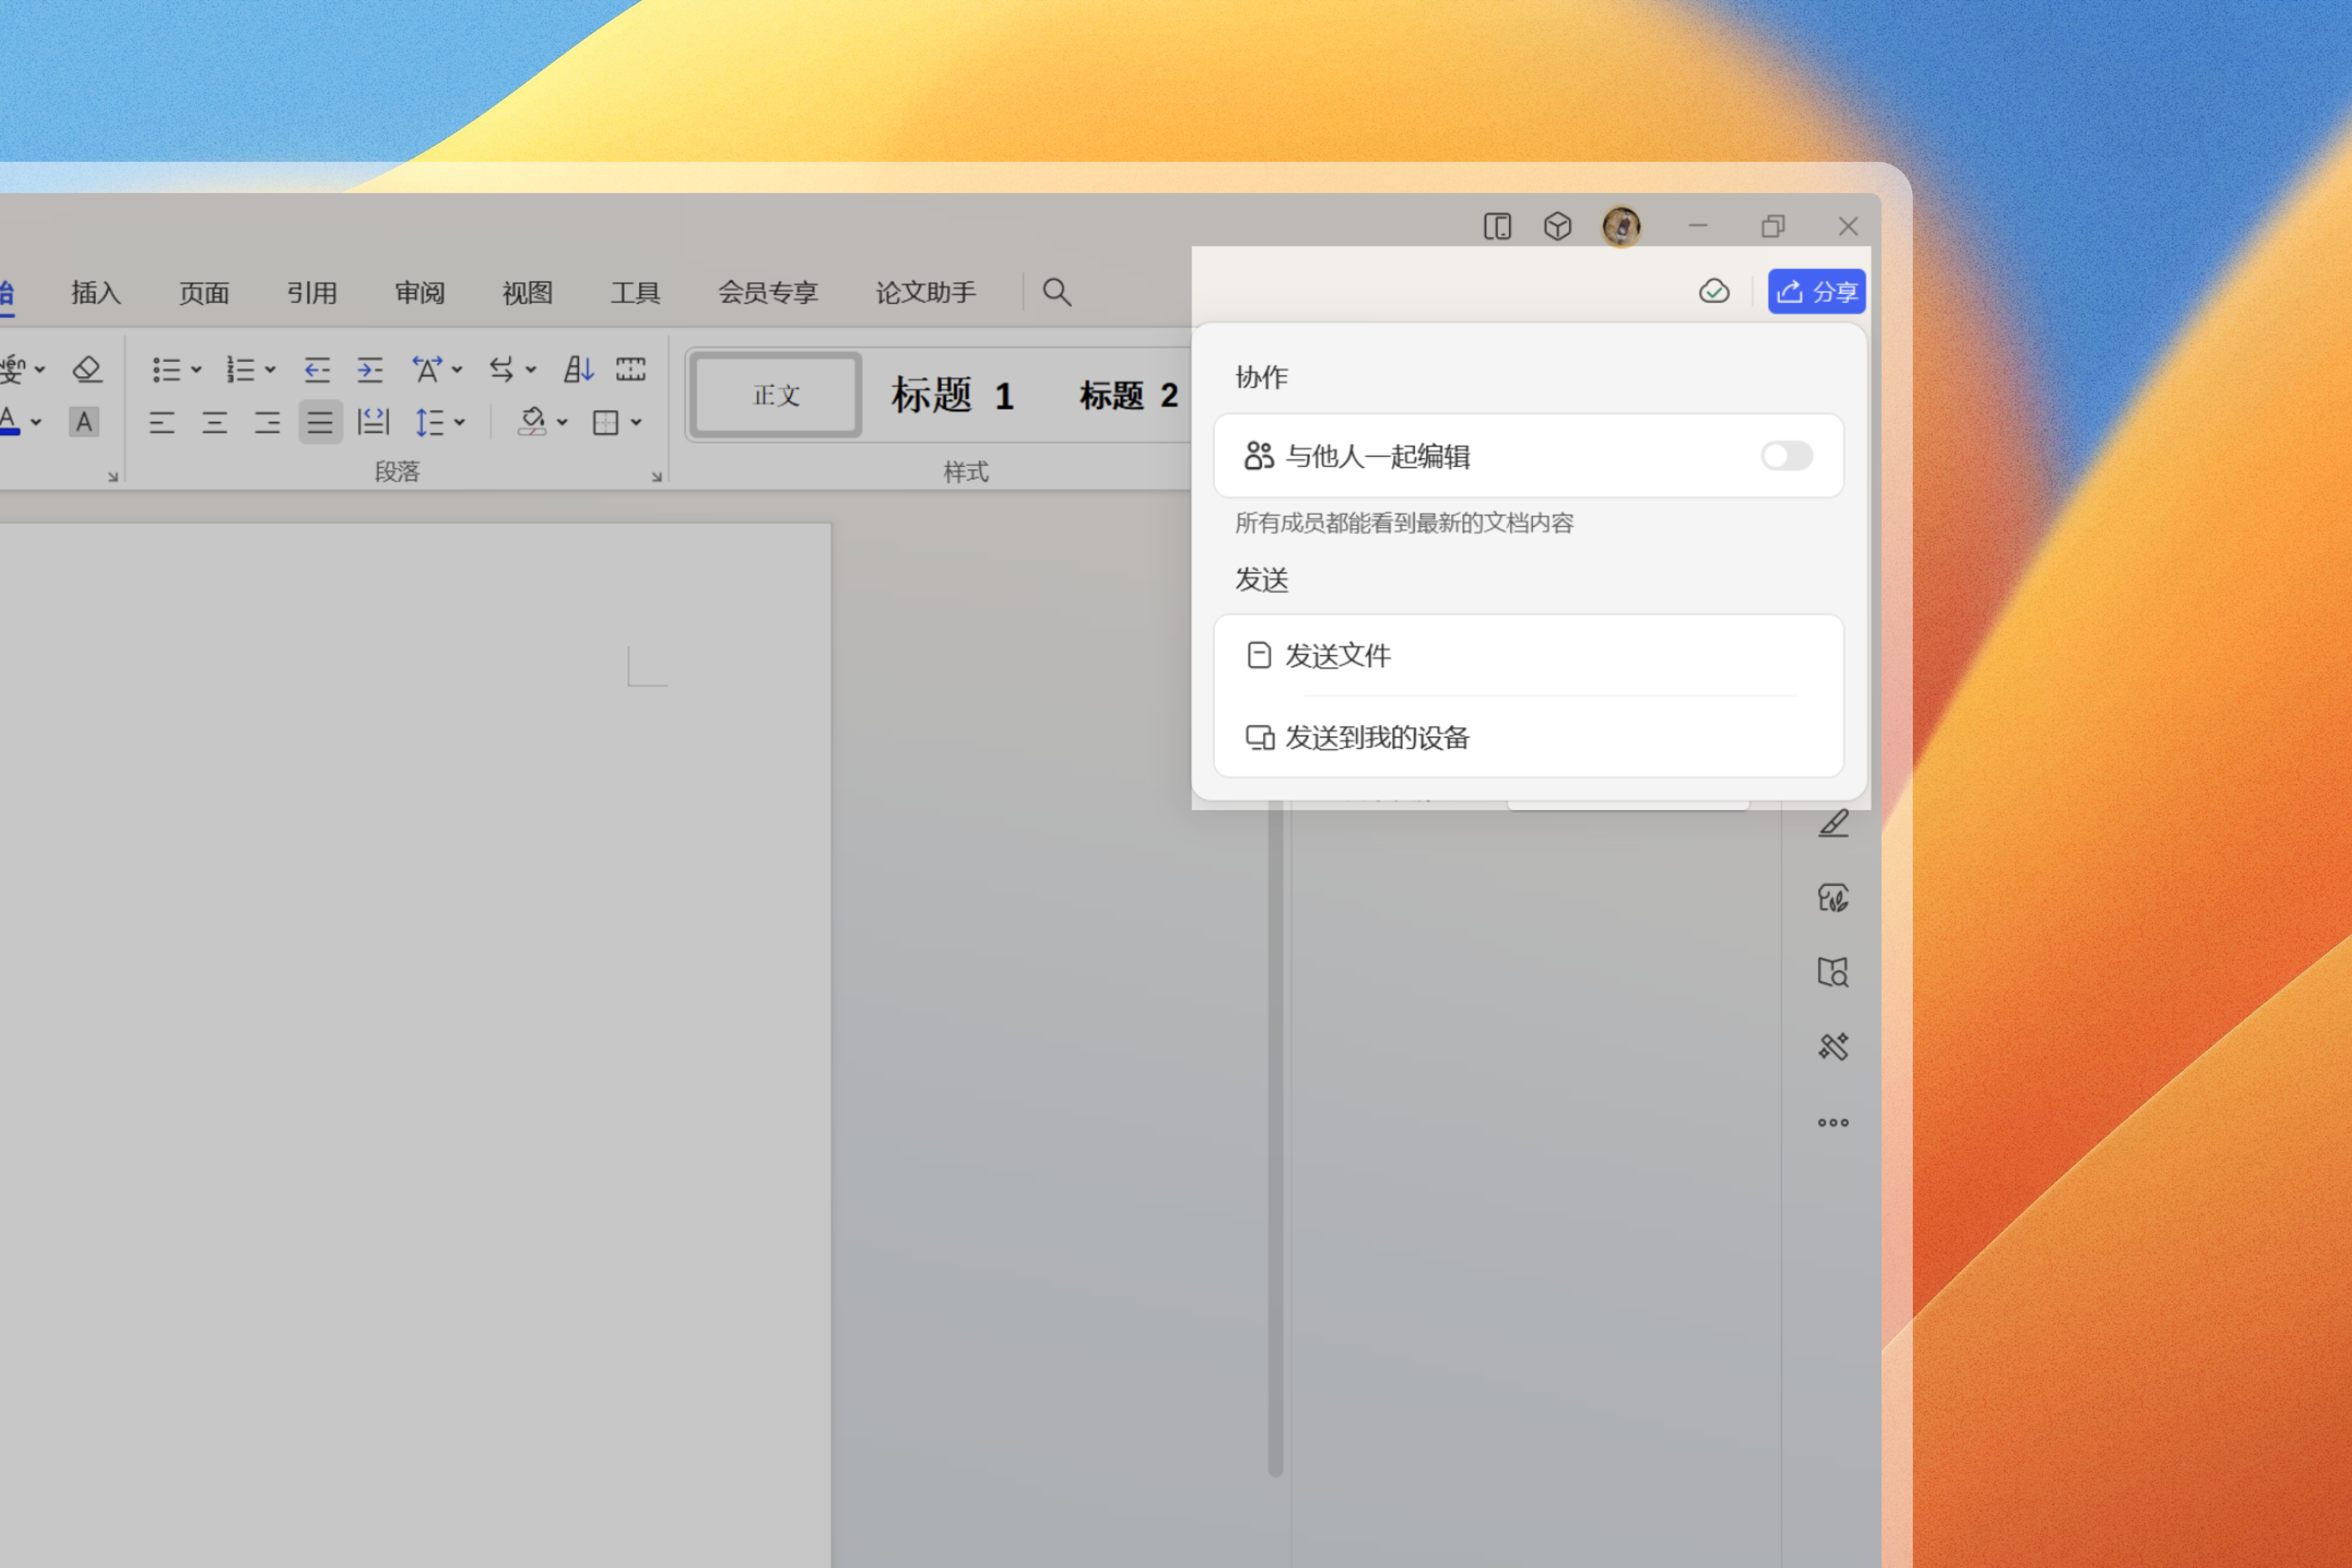
Task: Switch to the 视图 tab
Action: (527, 292)
